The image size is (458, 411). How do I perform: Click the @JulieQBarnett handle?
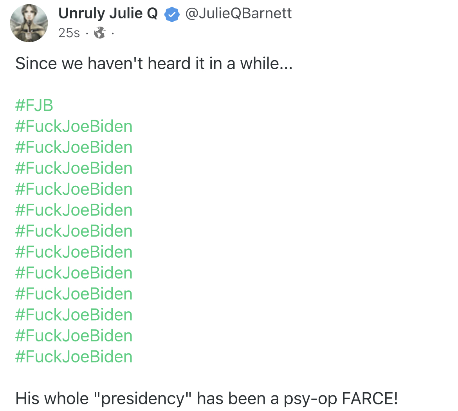[238, 14]
